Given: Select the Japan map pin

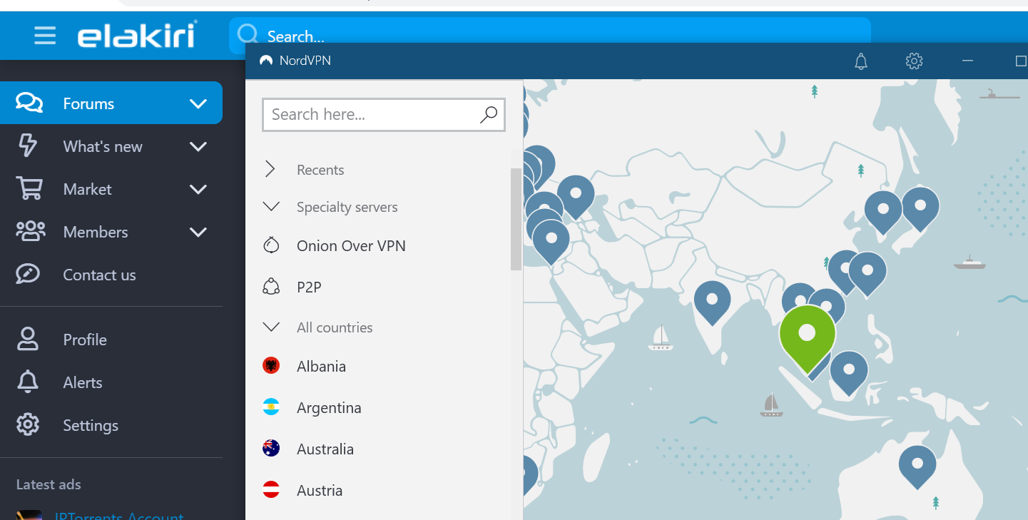Looking at the screenshot, I should coord(920,207).
